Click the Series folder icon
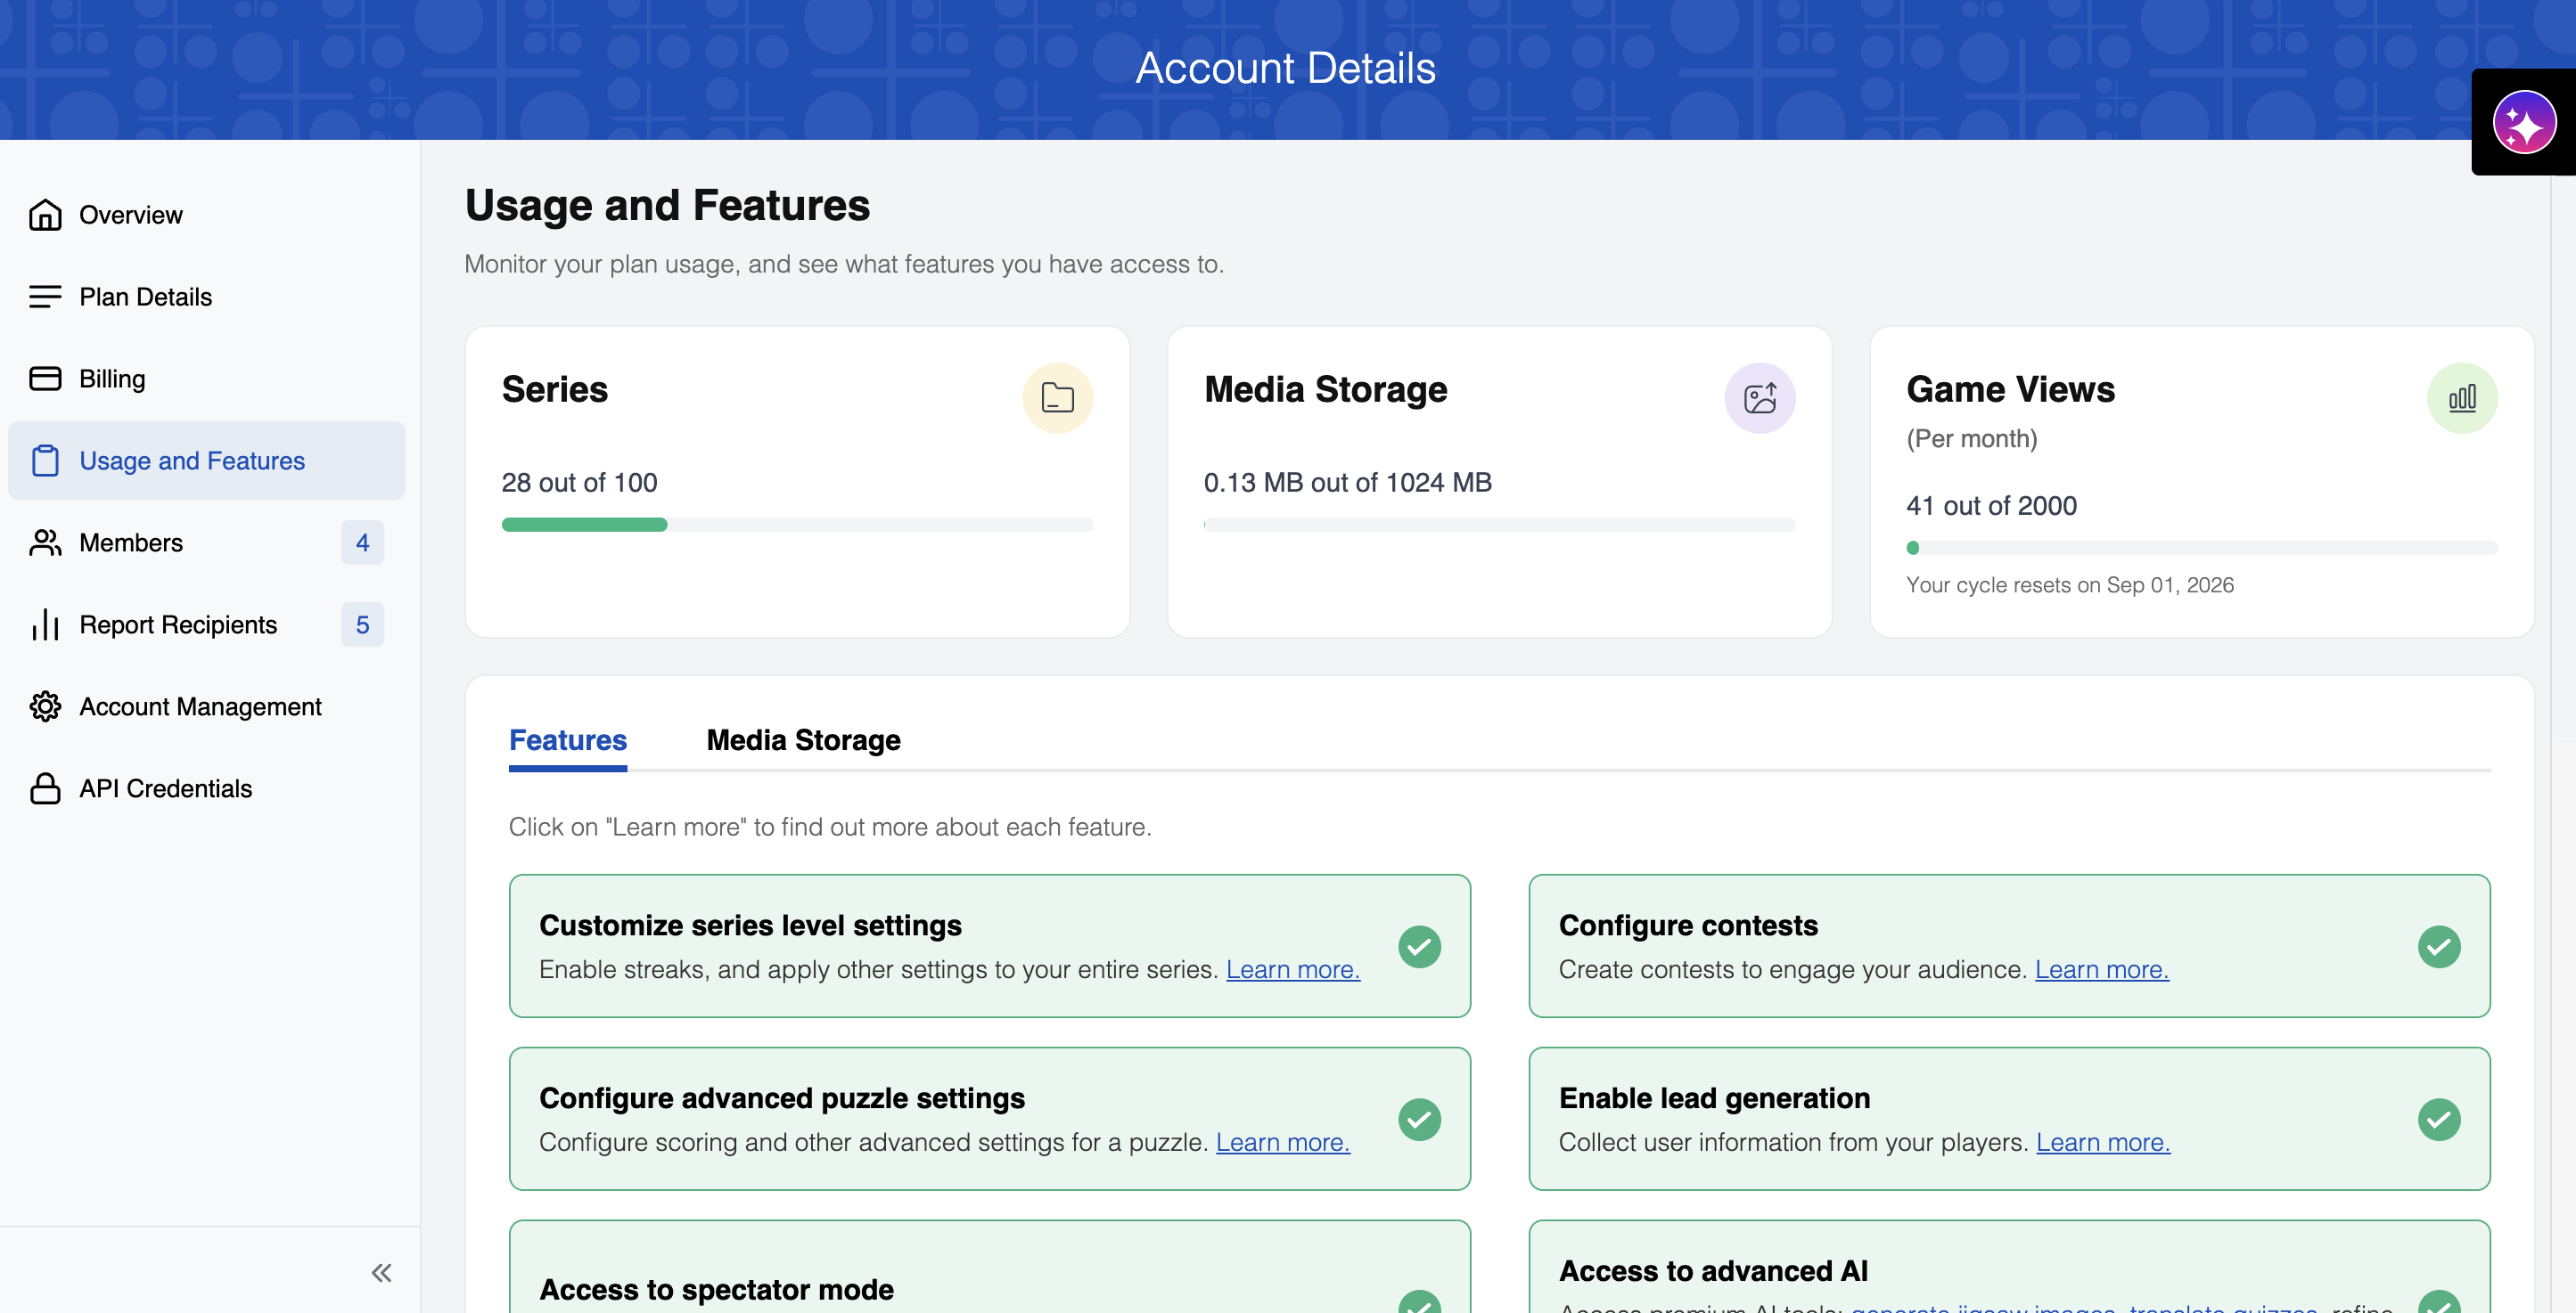Viewport: 2576px width, 1313px height. 1057,397
